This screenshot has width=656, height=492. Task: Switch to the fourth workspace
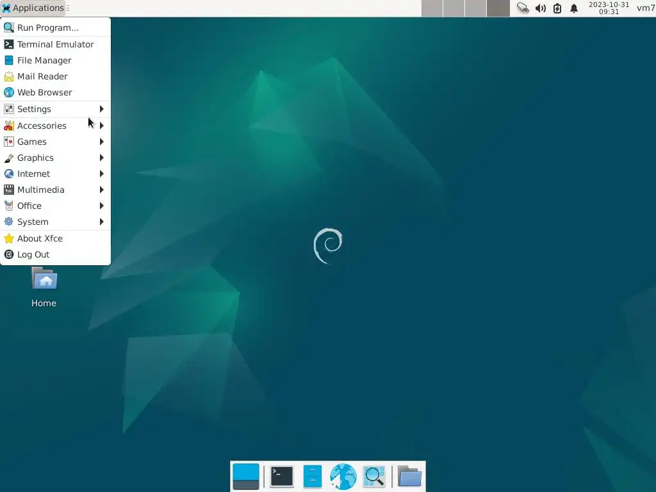pos(498,8)
